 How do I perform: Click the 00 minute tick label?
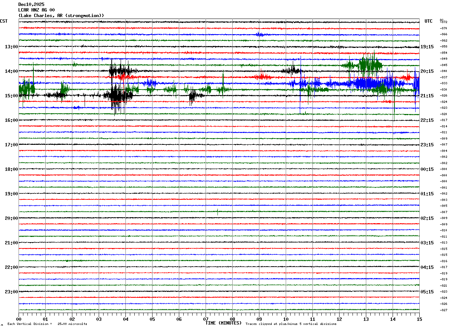click(19, 319)
